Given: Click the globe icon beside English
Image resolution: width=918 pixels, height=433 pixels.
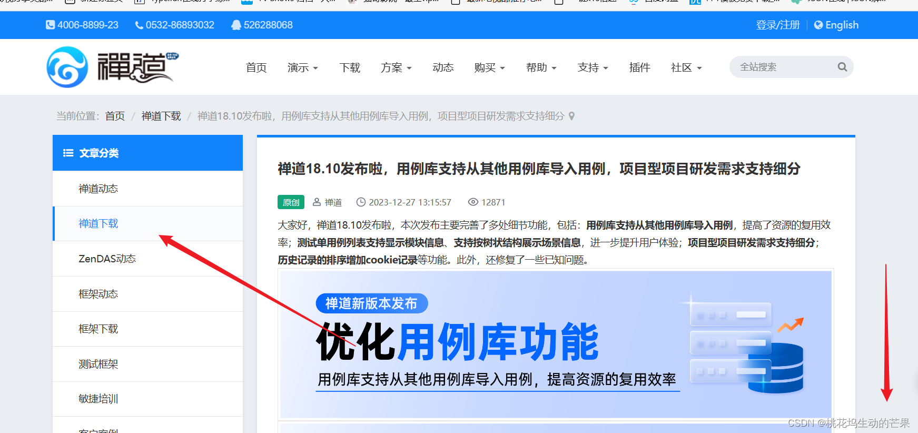Looking at the screenshot, I should coord(818,25).
